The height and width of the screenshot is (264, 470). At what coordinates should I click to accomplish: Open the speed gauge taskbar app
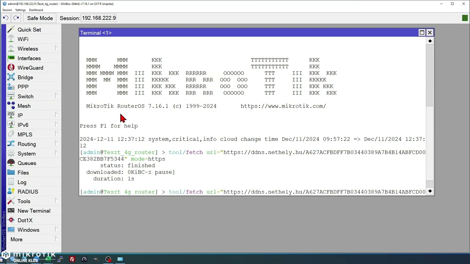click(84, 259)
